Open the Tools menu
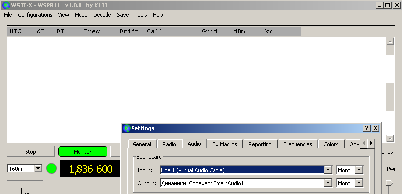 coord(141,15)
